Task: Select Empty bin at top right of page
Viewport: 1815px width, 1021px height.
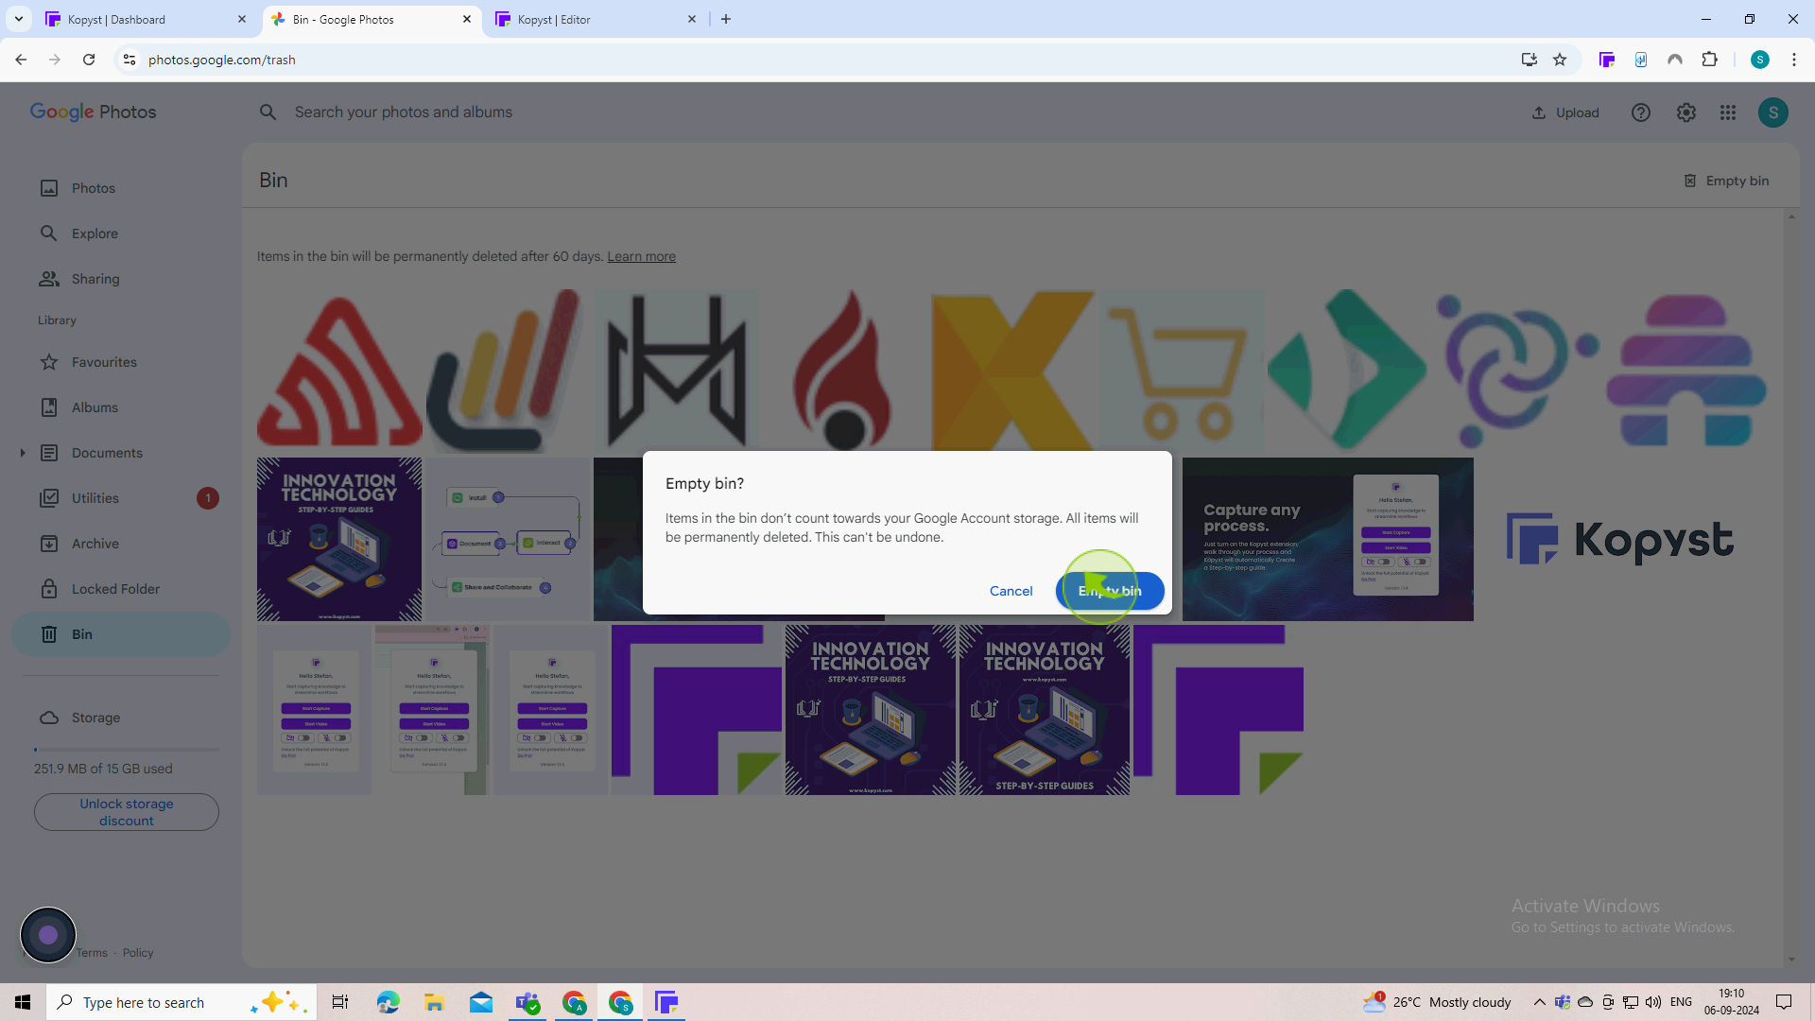Action: (x=1726, y=181)
